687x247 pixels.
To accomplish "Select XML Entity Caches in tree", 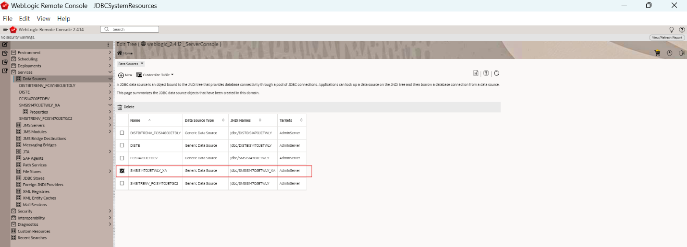I will 39,198.
